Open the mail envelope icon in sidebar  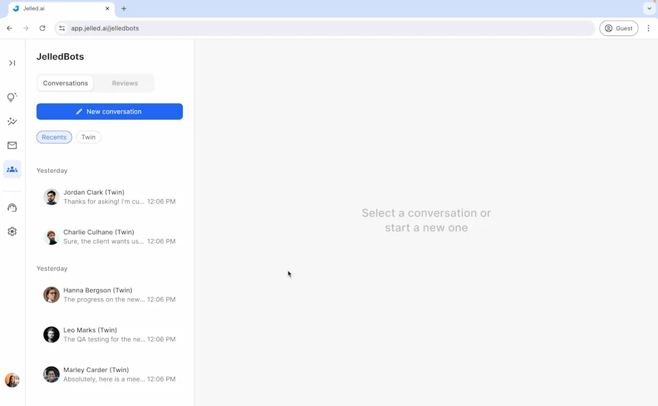[x=12, y=145]
